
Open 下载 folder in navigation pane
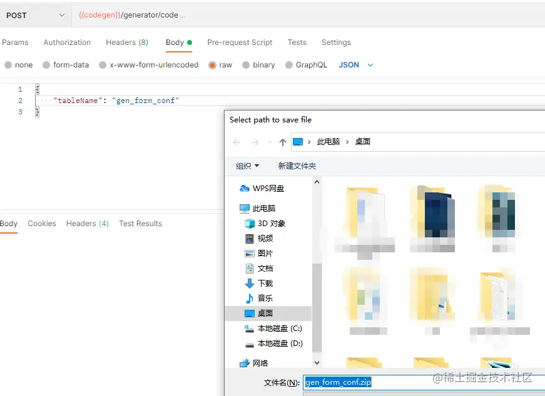tap(259, 284)
